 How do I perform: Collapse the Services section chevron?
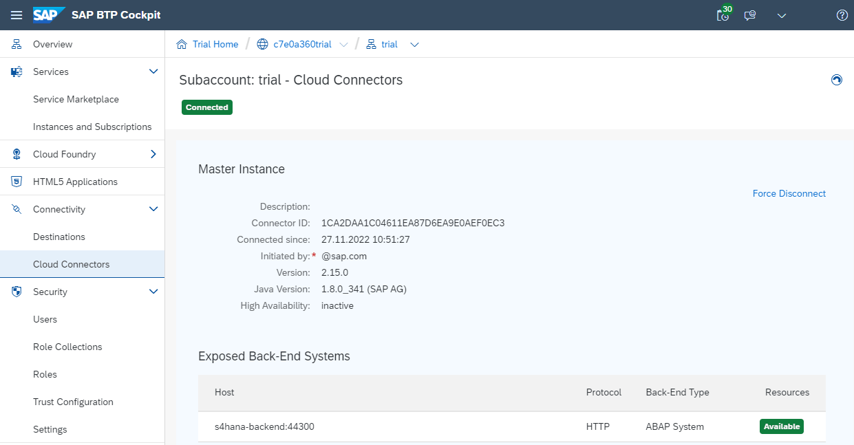pos(153,72)
